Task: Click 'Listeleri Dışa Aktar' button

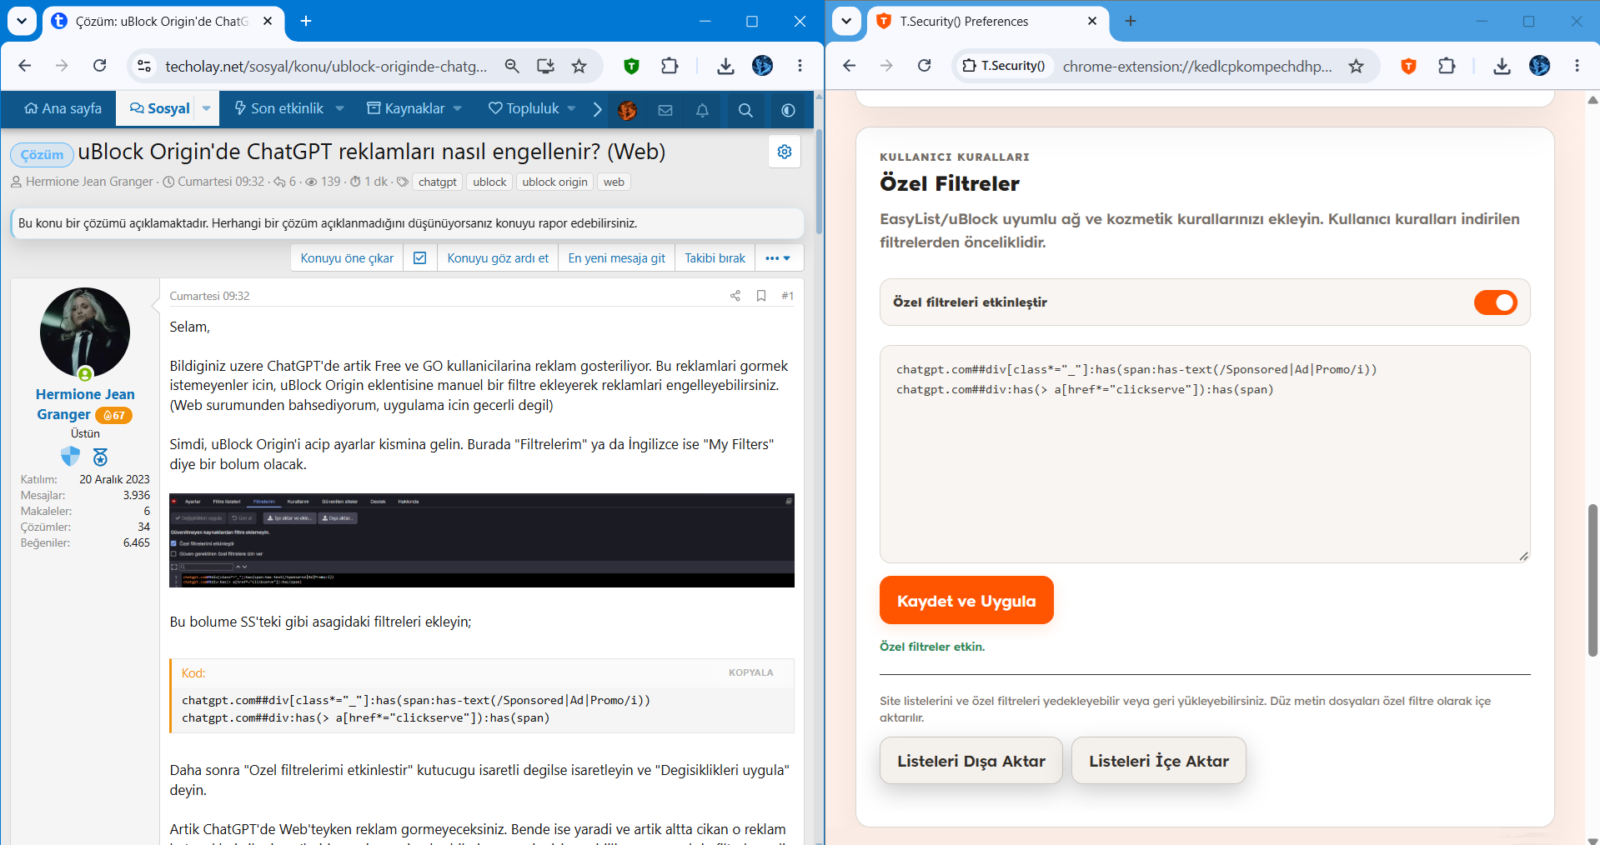Action: click(971, 761)
